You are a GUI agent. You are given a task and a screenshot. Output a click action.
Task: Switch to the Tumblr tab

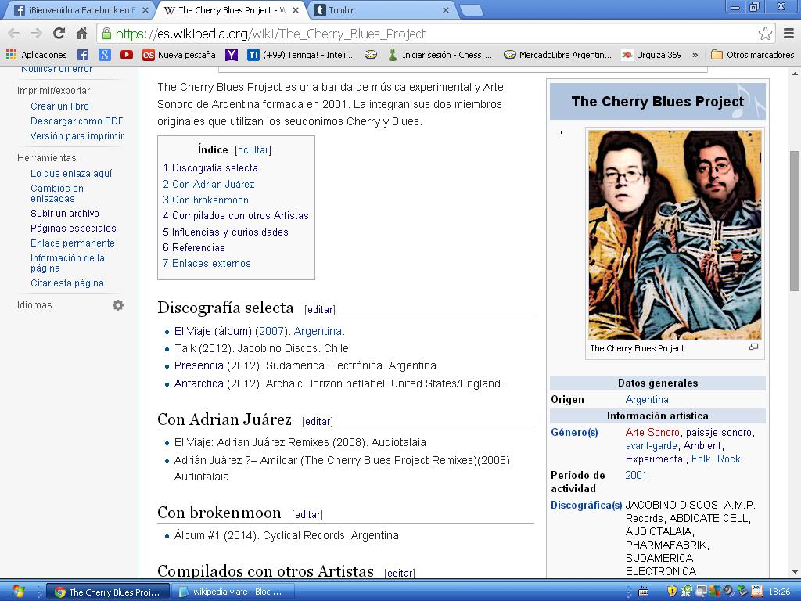(x=381, y=9)
